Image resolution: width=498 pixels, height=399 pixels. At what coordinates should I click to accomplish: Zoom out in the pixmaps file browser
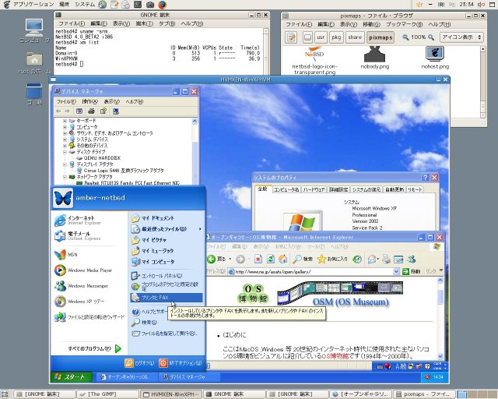(405, 37)
